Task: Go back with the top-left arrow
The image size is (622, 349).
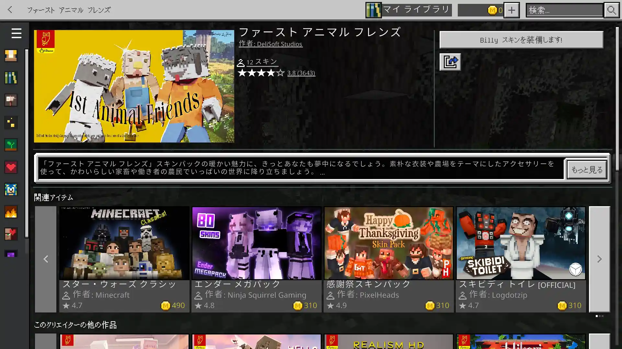Action: click(x=10, y=10)
